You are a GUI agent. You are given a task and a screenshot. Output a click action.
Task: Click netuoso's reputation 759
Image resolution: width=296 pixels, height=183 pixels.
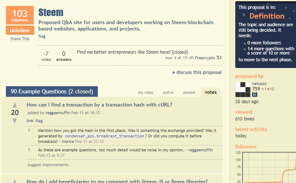[256, 89]
